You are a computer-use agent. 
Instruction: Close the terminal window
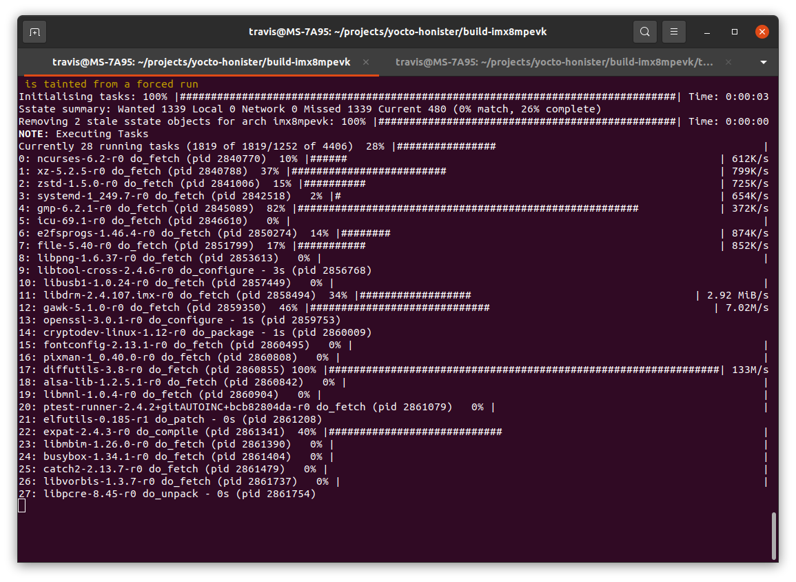[x=762, y=32]
